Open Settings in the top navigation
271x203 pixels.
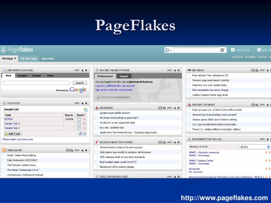point(250,57)
